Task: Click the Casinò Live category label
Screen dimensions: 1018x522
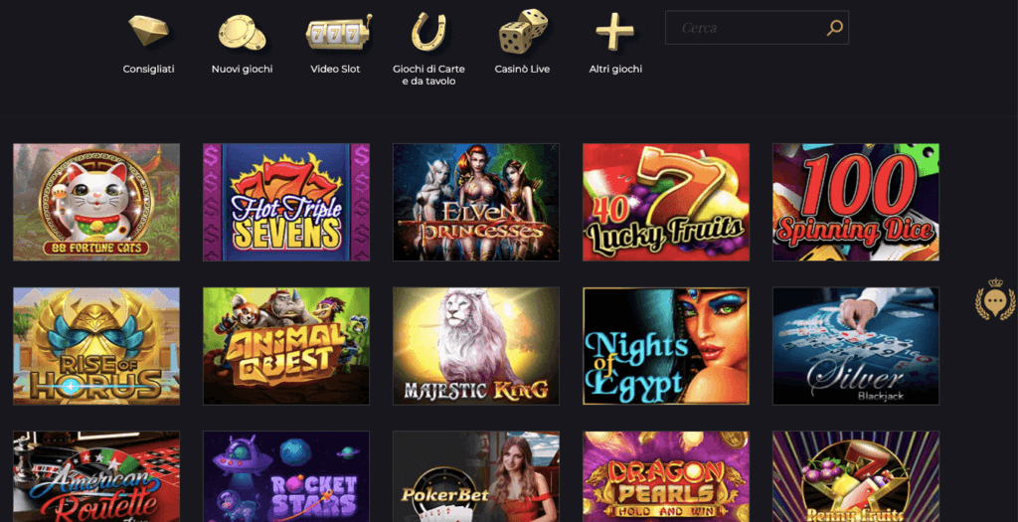Action: [x=522, y=69]
